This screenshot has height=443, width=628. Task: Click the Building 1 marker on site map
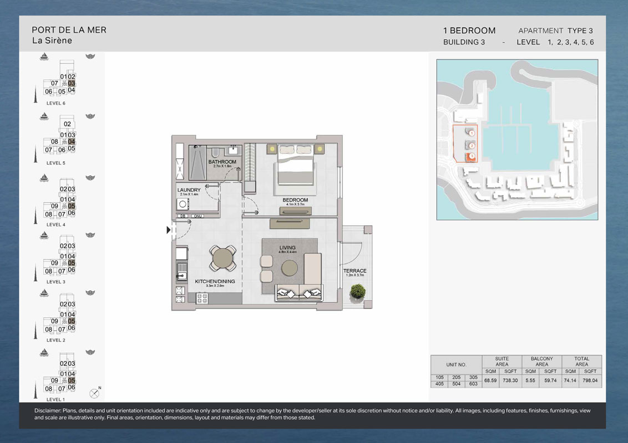coord(471,133)
